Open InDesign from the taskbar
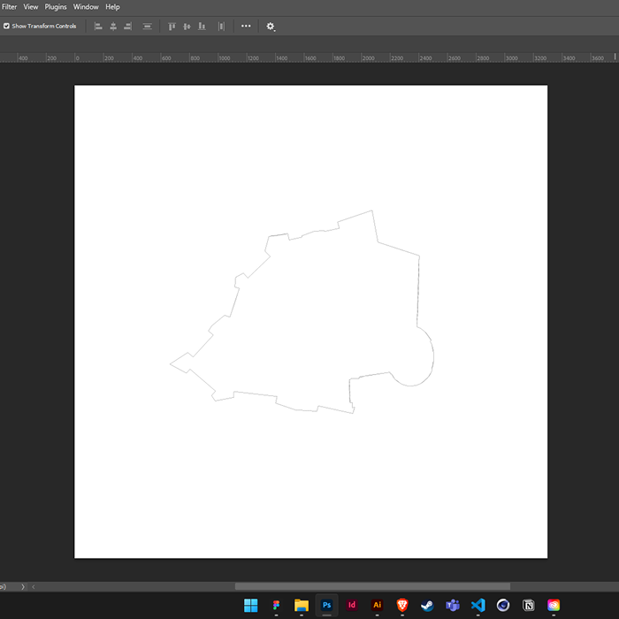619x619 pixels. click(x=352, y=605)
